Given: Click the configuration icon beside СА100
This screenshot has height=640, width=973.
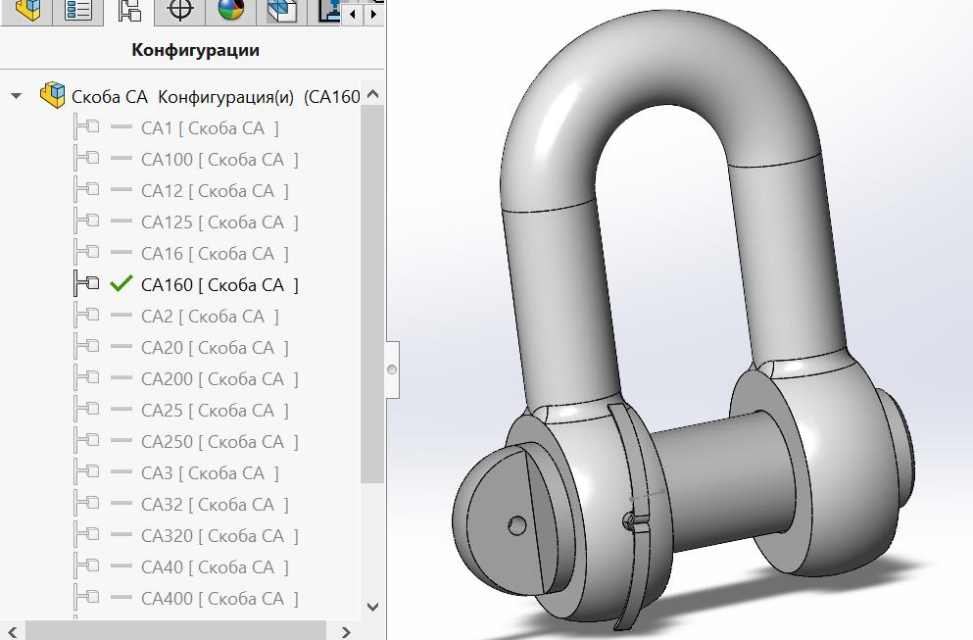Looking at the screenshot, I should coord(86,159).
